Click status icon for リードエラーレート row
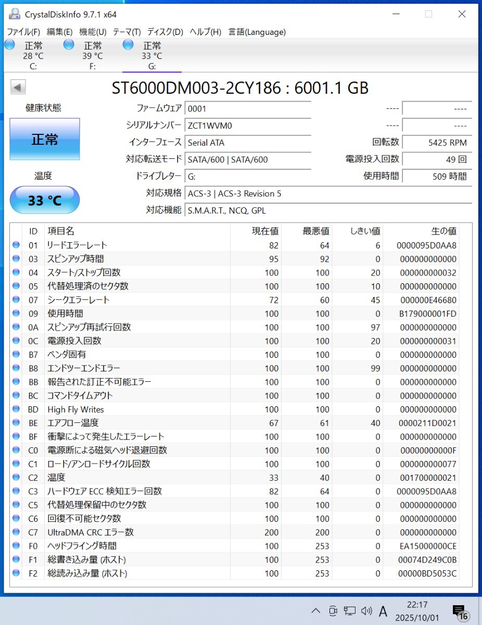 (16, 245)
